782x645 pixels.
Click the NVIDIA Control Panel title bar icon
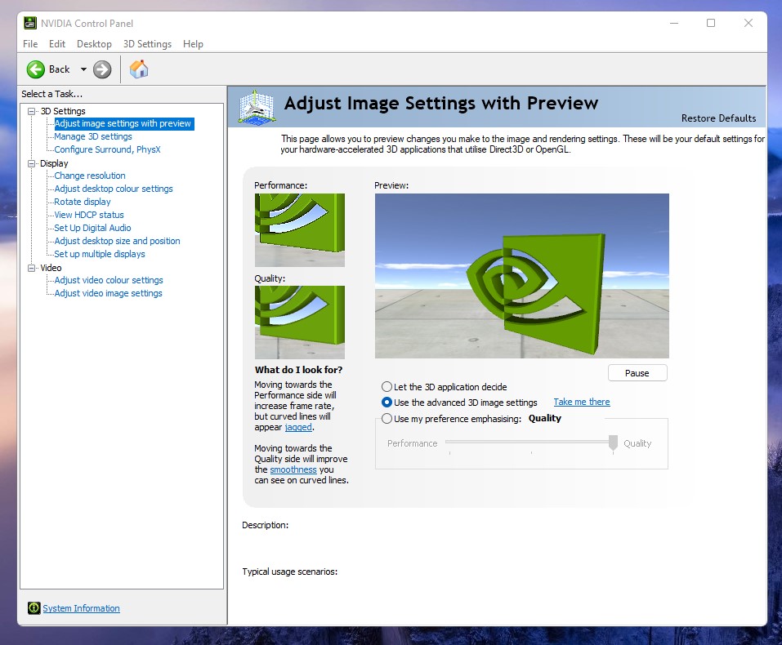30,23
